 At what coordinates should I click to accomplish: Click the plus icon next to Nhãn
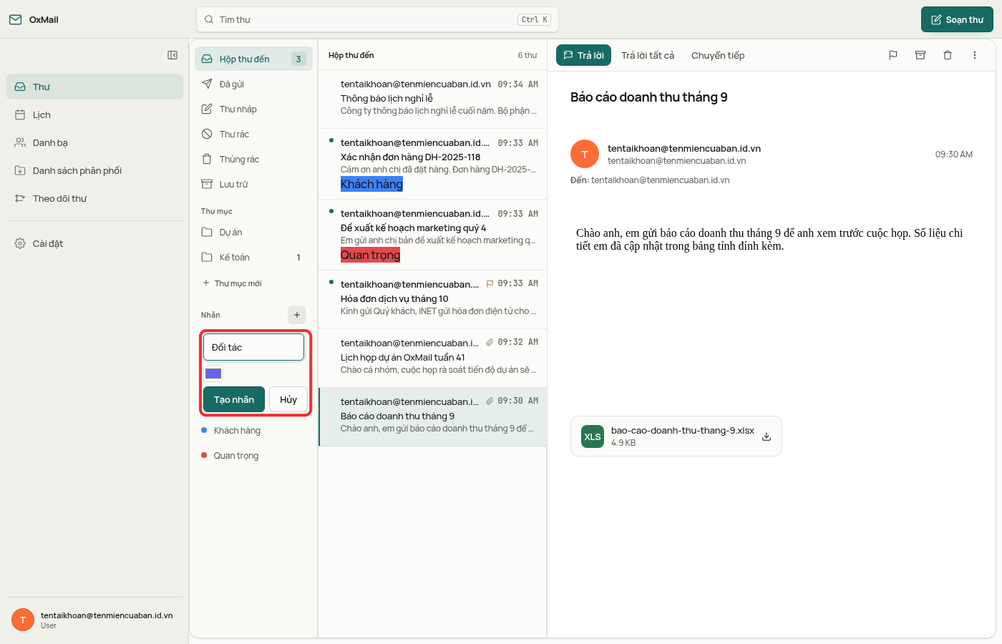tap(297, 315)
